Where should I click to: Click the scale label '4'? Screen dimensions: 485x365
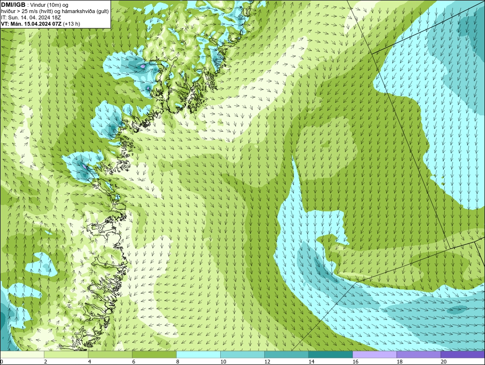click(90, 362)
